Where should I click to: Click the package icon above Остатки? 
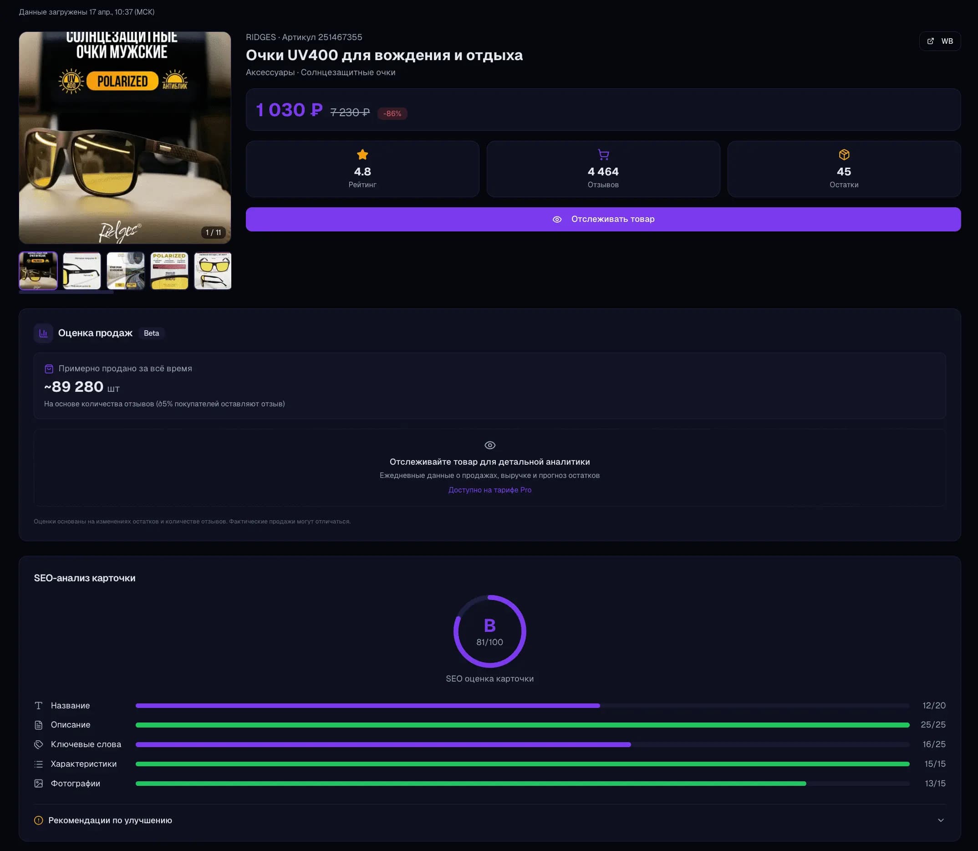tap(844, 155)
